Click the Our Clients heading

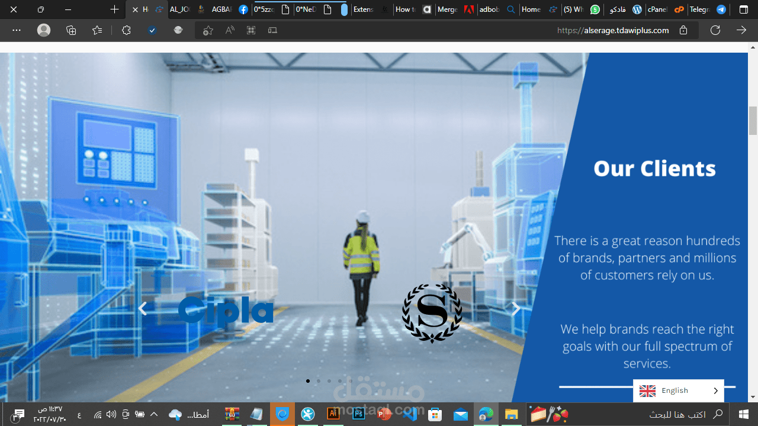[654, 169]
